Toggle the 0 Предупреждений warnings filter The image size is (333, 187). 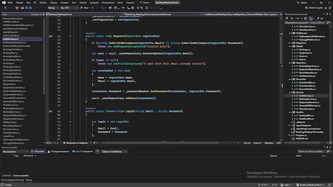pos(58,151)
